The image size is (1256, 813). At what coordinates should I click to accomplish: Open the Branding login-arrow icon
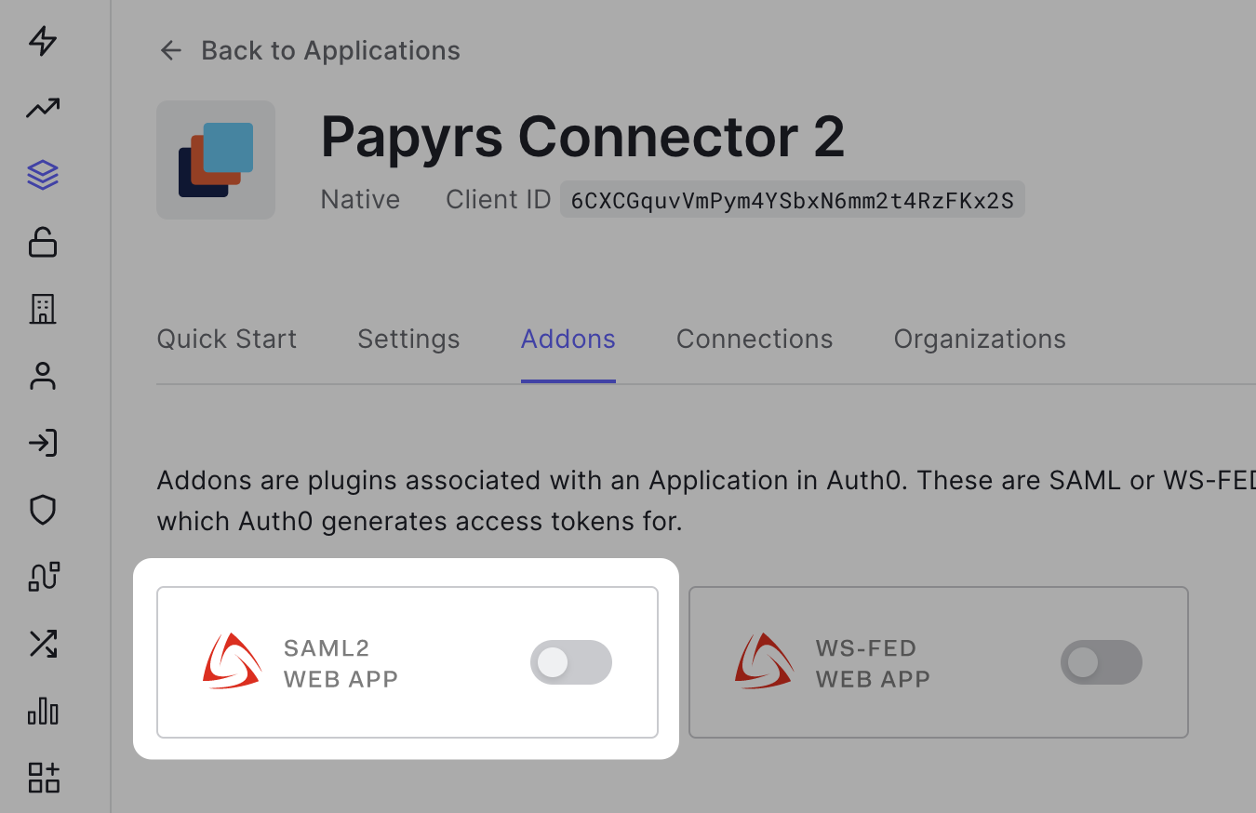[43, 443]
